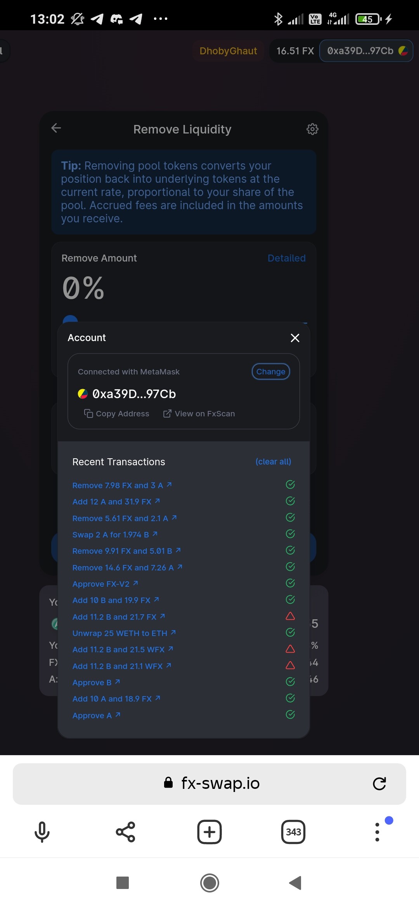
Task: Copy the wallet address
Action: [116, 414]
